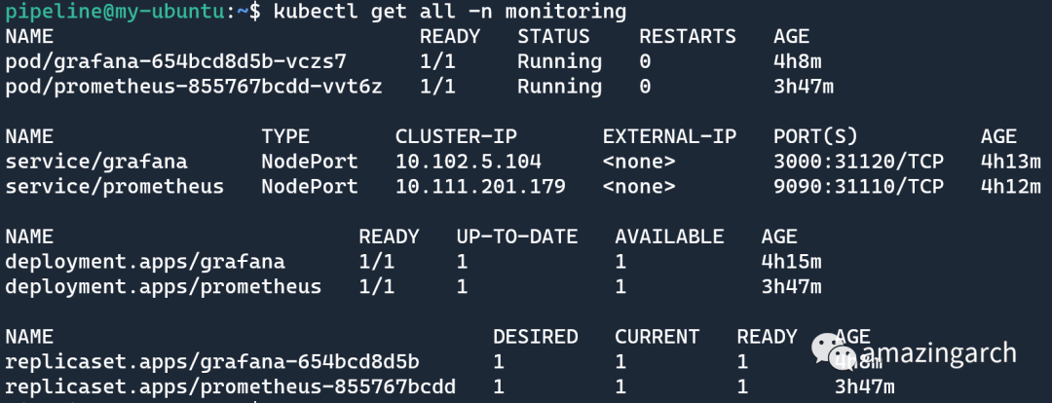Screen dimensions: 1052x403
Task: Click deployment.apps/prometheus text
Action: pos(164,286)
